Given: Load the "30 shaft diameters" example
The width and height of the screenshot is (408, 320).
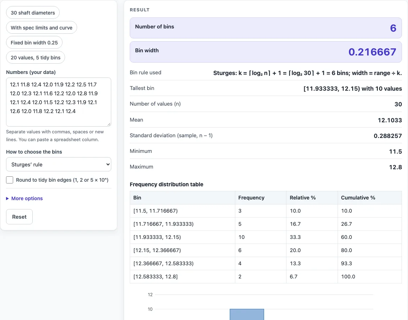Looking at the screenshot, I should pyautogui.click(x=33, y=13).
